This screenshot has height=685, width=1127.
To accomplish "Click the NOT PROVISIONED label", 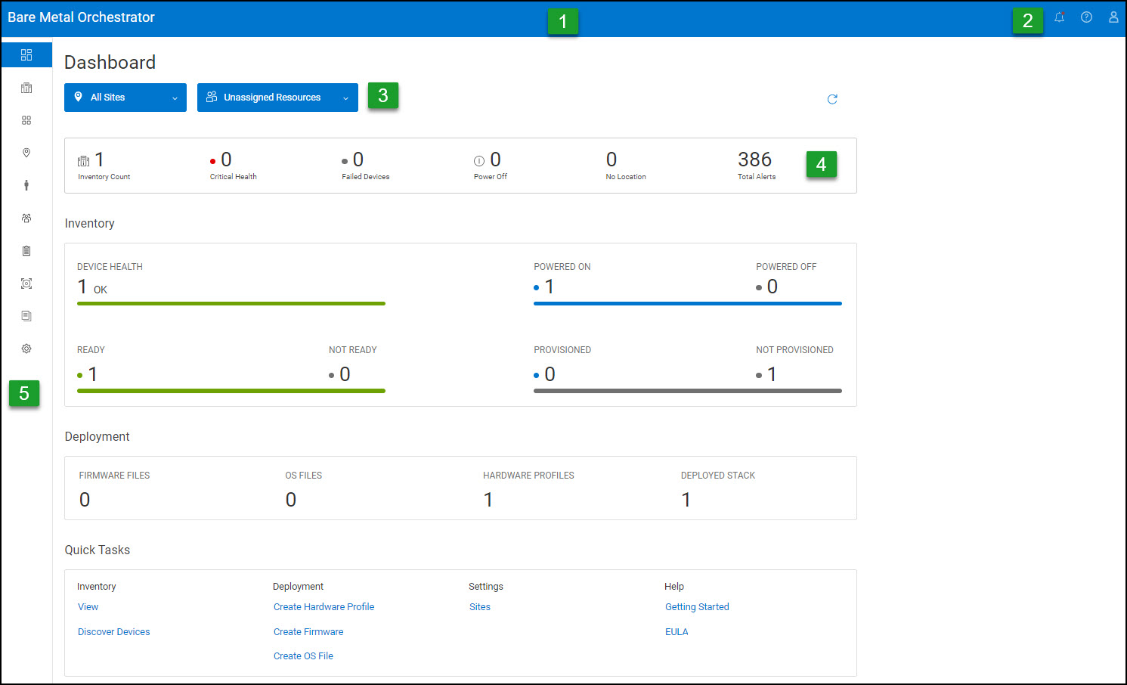I will [794, 350].
